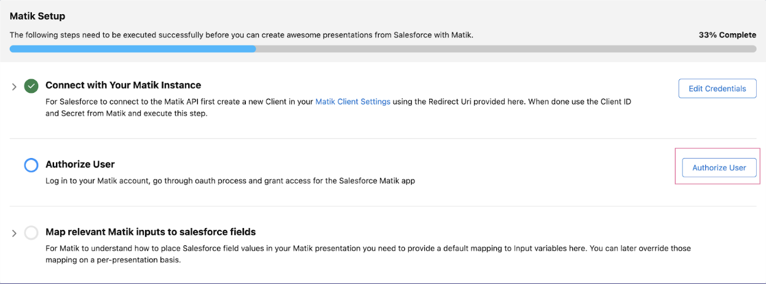This screenshot has height=284, width=766.
Task: Click the intro sentence under the Matik Setup title
Action: [241, 35]
